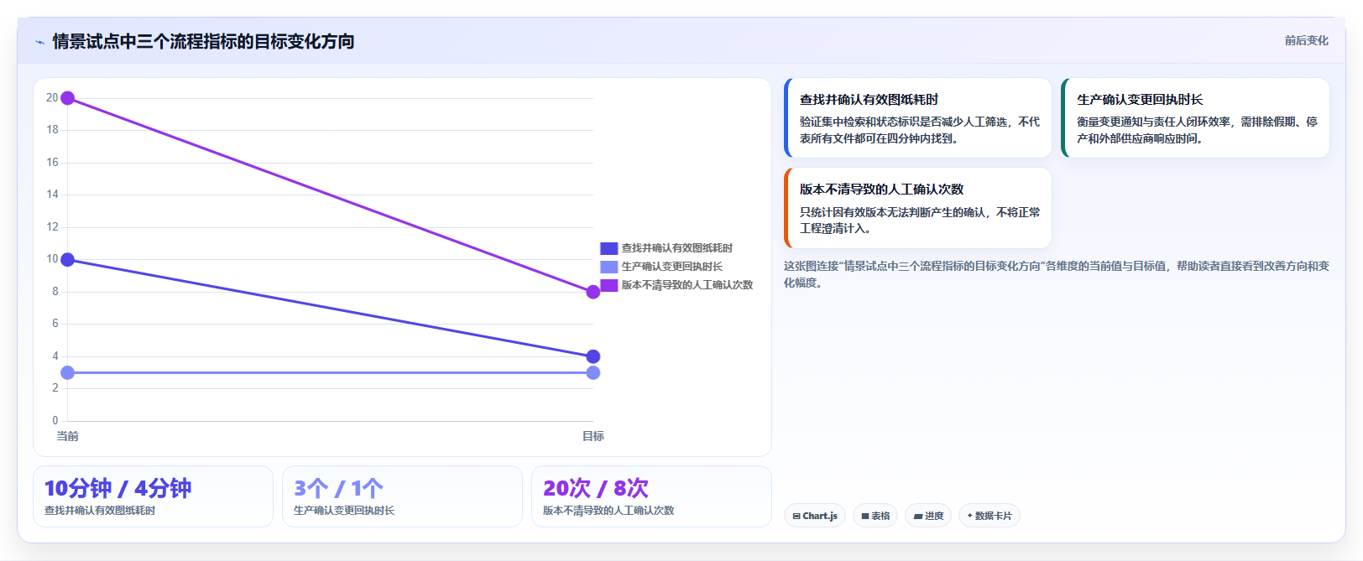Select the Chart.js tag chip
This screenshot has width=1363, height=561.
pos(815,516)
